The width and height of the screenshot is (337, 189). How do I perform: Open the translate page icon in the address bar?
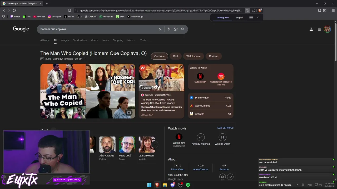pyautogui.click(x=247, y=10)
